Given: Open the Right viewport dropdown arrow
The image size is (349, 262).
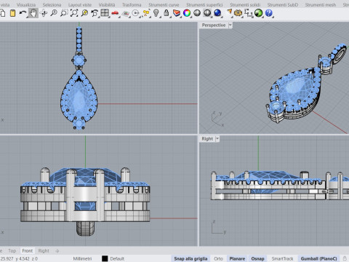Looking at the screenshot, I should tap(217, 139).
